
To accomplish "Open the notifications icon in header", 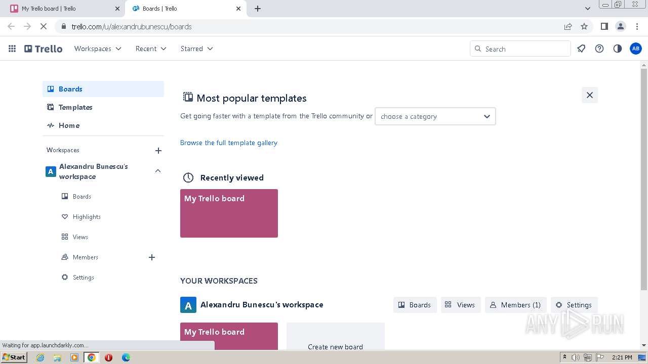I will click(x=581, y=49).
